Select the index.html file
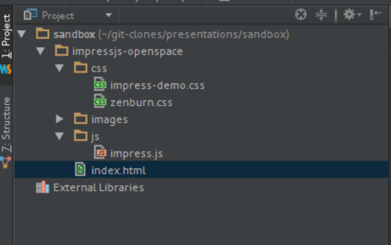Screen dimensions: 391x245 (x=118, y=170)
